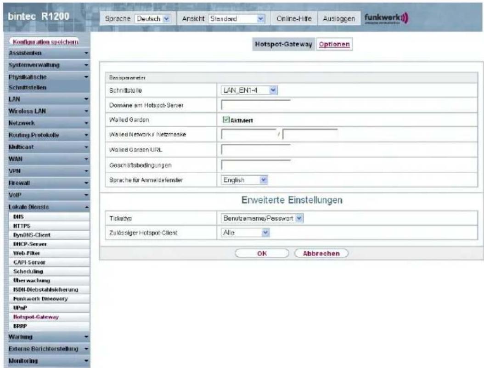
Task: Open DHCP-Server menu entry
Action: [x=50, y=244]
